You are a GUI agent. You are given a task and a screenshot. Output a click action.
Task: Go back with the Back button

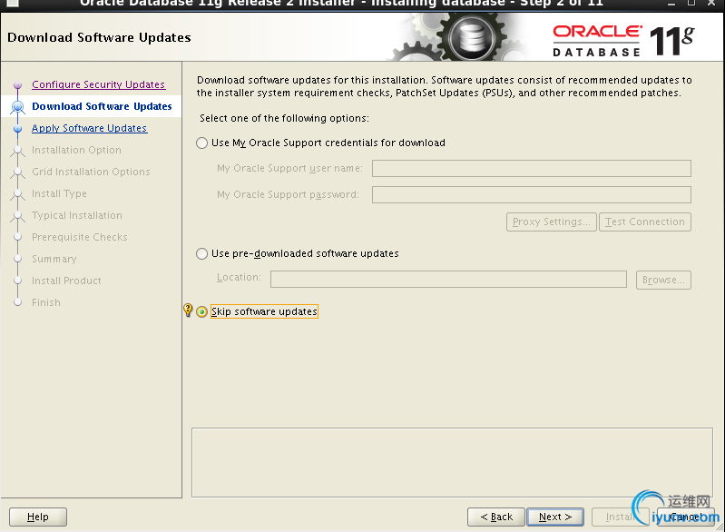click(496, 517)
